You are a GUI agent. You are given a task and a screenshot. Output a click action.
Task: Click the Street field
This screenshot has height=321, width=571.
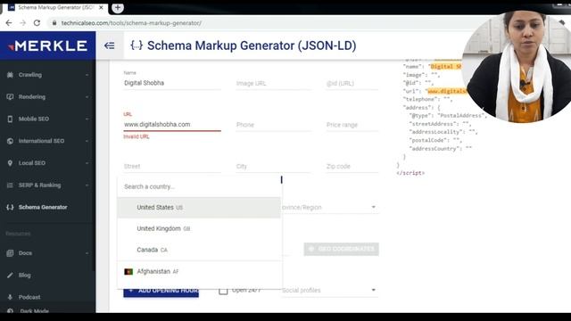(172, 167)
